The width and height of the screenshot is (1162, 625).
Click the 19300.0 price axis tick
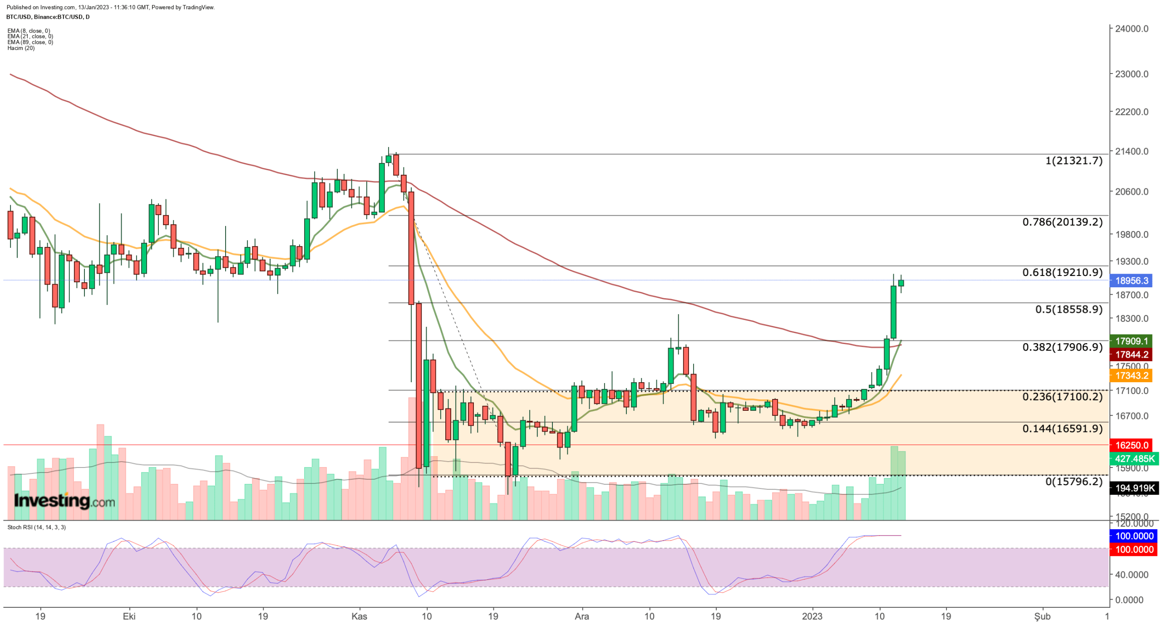1132,261
